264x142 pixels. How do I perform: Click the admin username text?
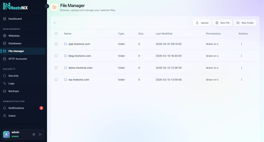(x=15, y=132)
